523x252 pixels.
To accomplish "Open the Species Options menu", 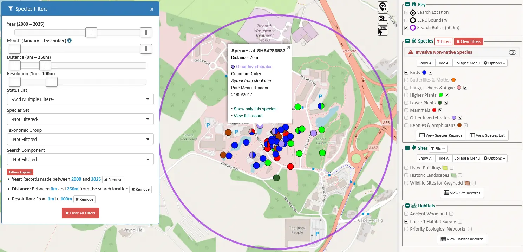I will coord(494,63).
